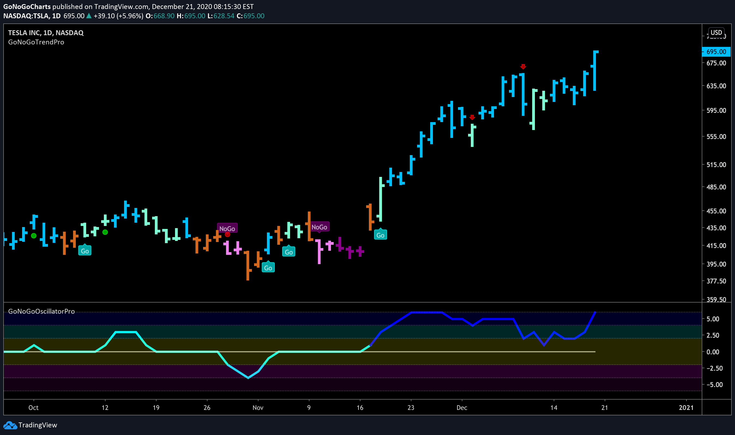Click the TradingView text label
The height and width of the screenshot is (435, 735).
pyautogui.click(x=38, y=425)
